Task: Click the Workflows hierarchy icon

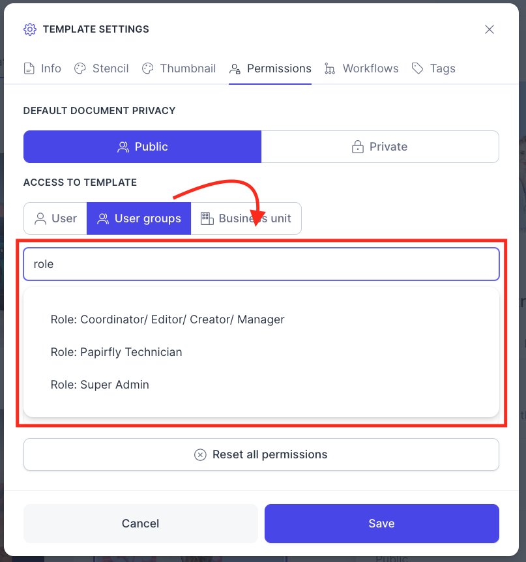Action: click(x=330, y=68)
